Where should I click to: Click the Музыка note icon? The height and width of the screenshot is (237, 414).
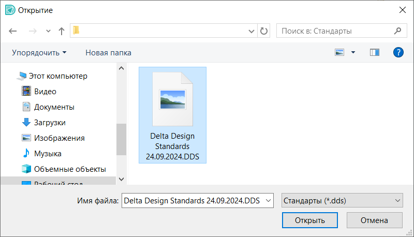point(26,153)
